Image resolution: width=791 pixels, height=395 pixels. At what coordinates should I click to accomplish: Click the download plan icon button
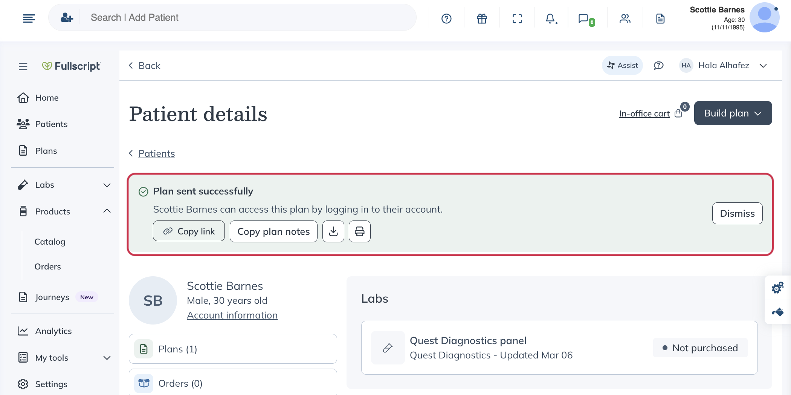(x=333, y=231)
